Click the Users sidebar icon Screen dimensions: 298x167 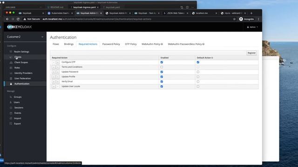11,102
